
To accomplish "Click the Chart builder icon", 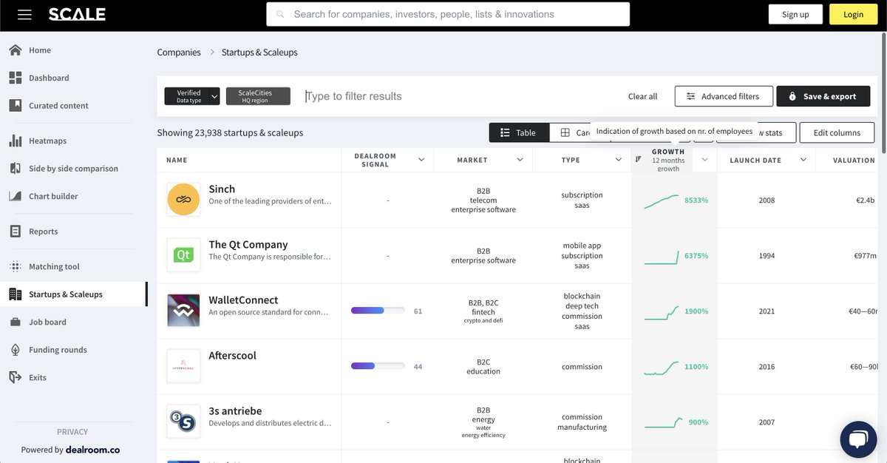I will (15, 196).
